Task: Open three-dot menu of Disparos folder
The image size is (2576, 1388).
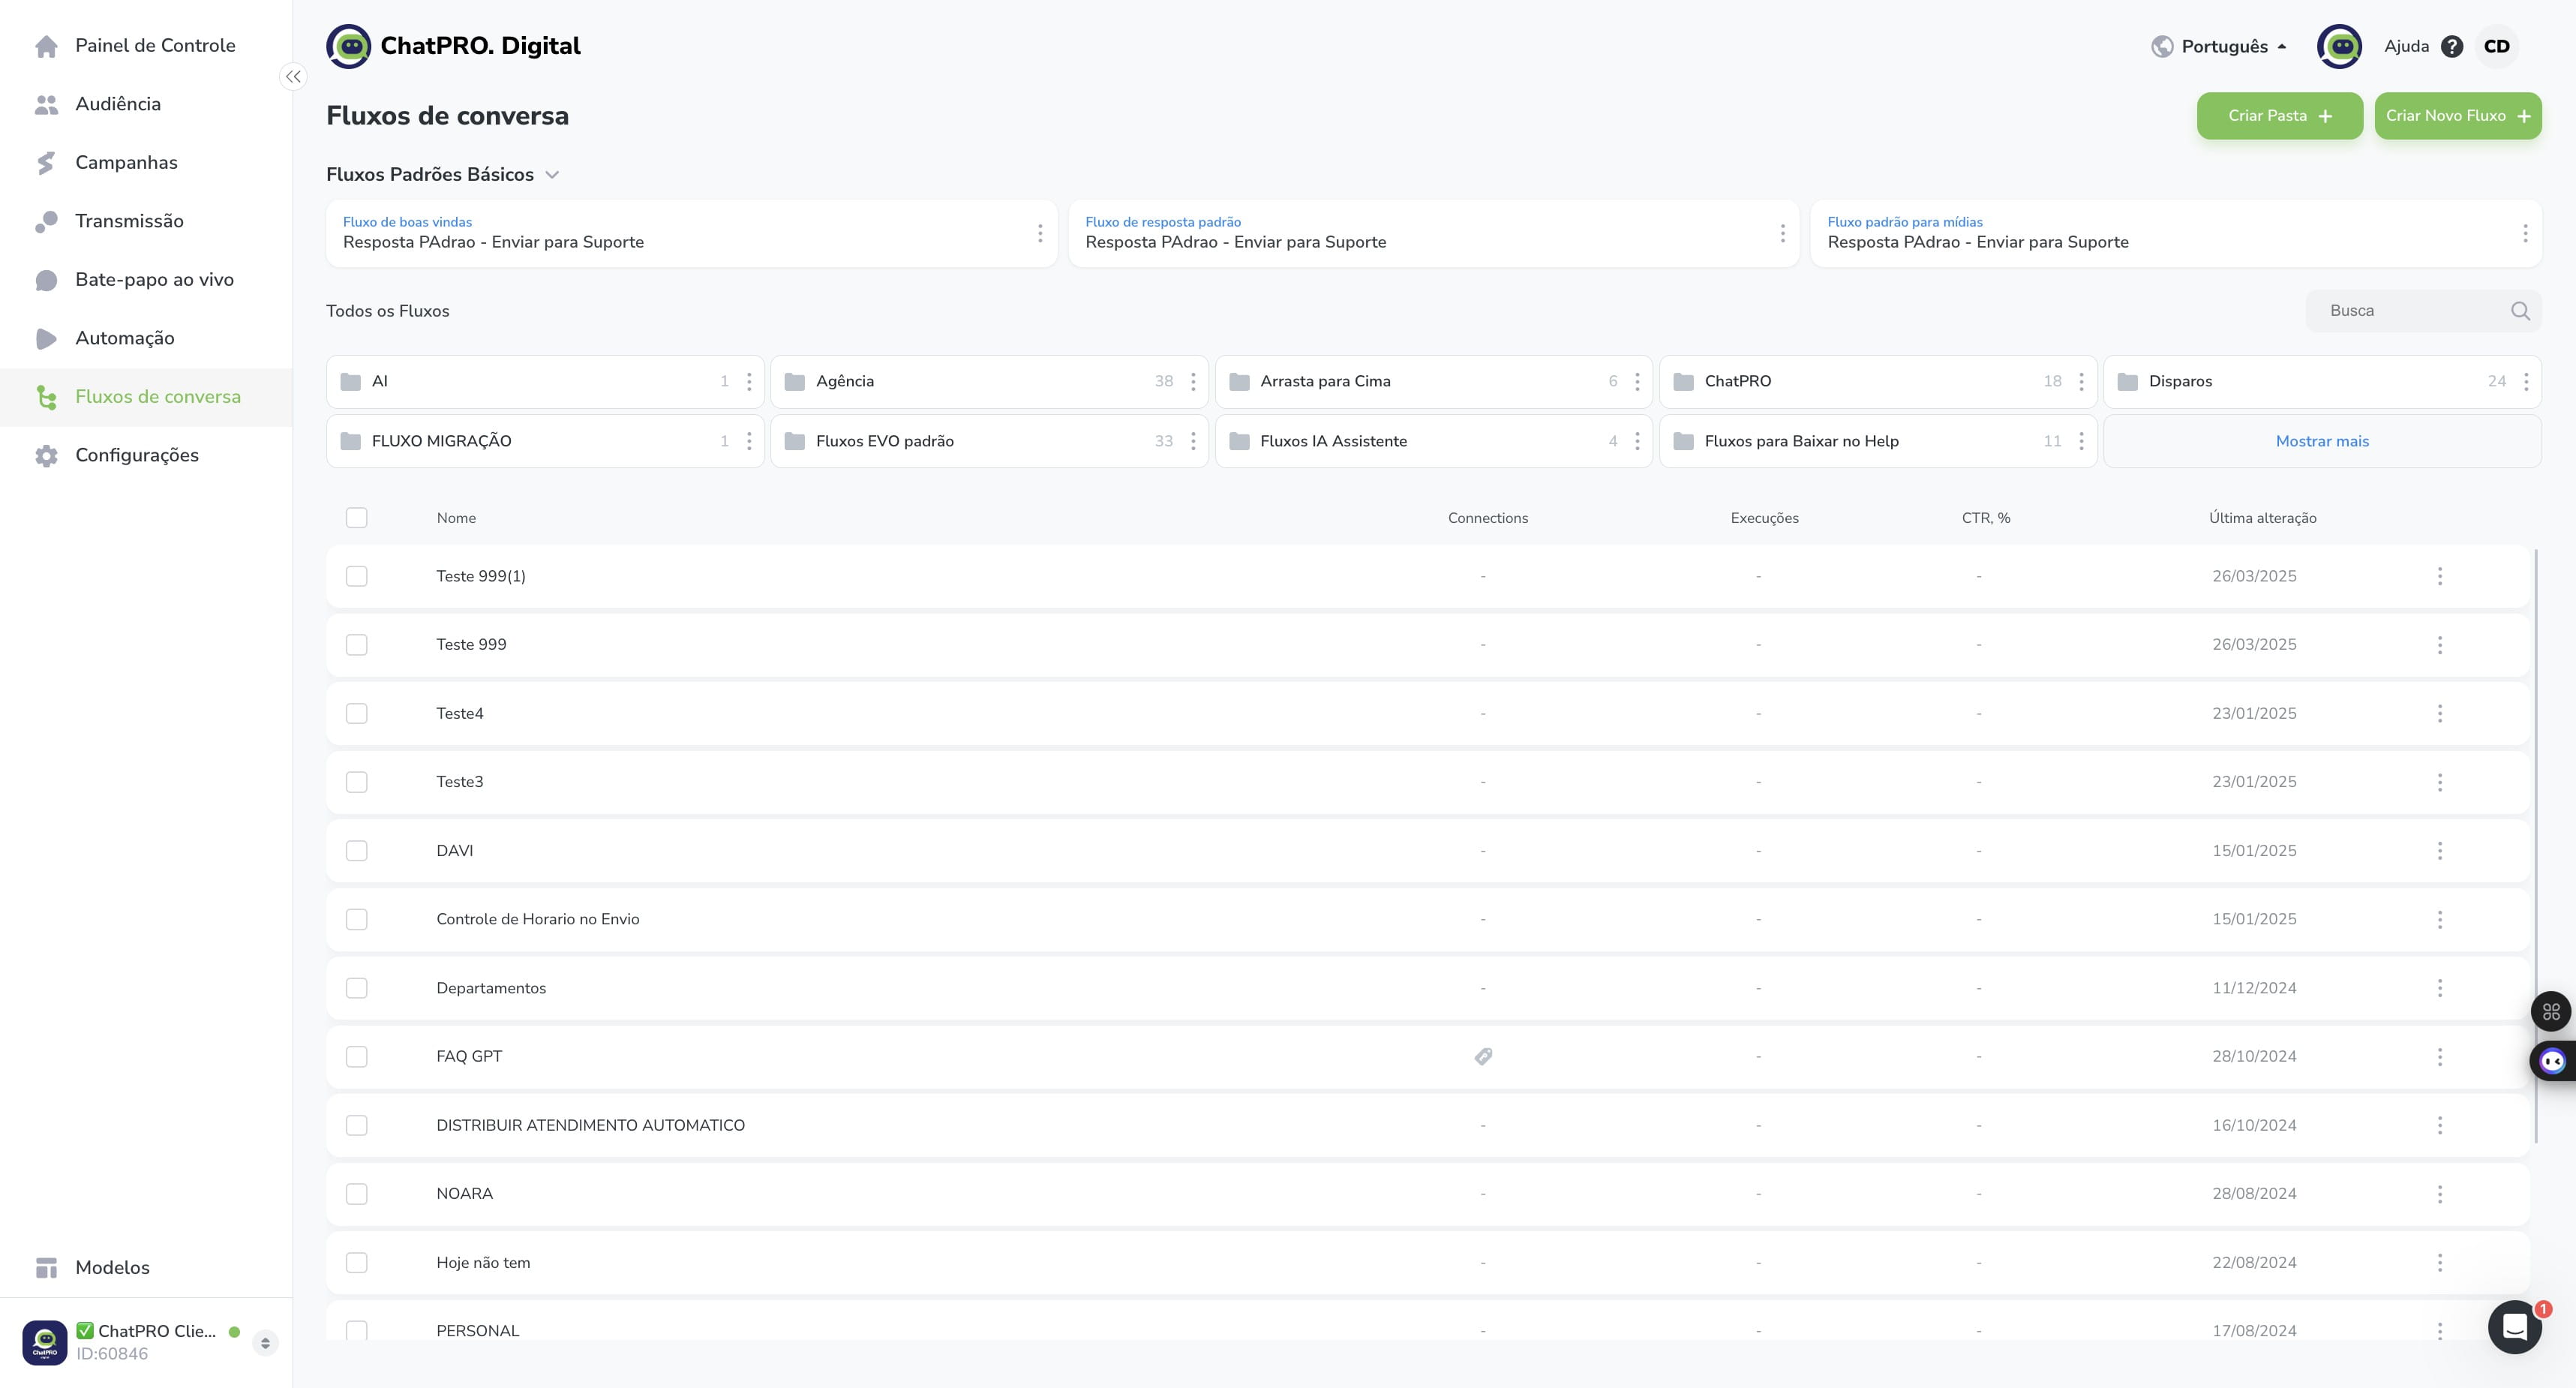Action: tap(2526, 381)
